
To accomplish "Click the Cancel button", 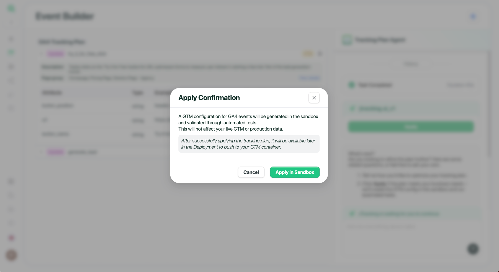I will [251, 172].
